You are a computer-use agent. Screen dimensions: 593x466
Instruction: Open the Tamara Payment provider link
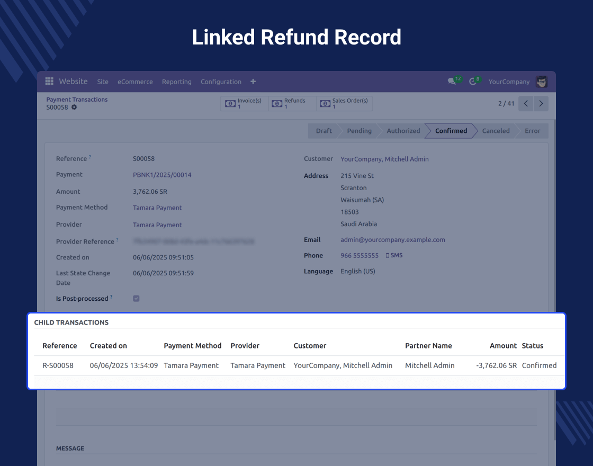click(157, 225)
